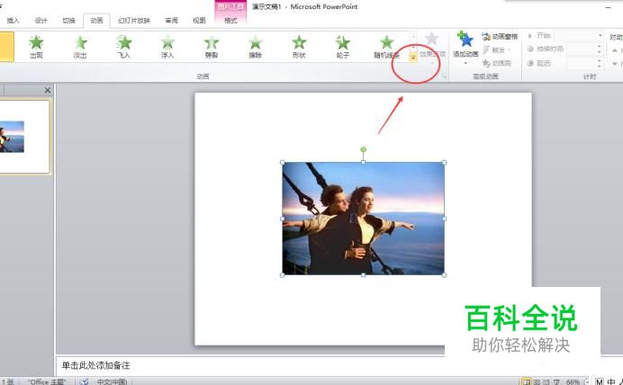This screenshot has width=623, height=385.
Task: Switch to the 插入 (Insert) tab
Action: tap(14, 21)
